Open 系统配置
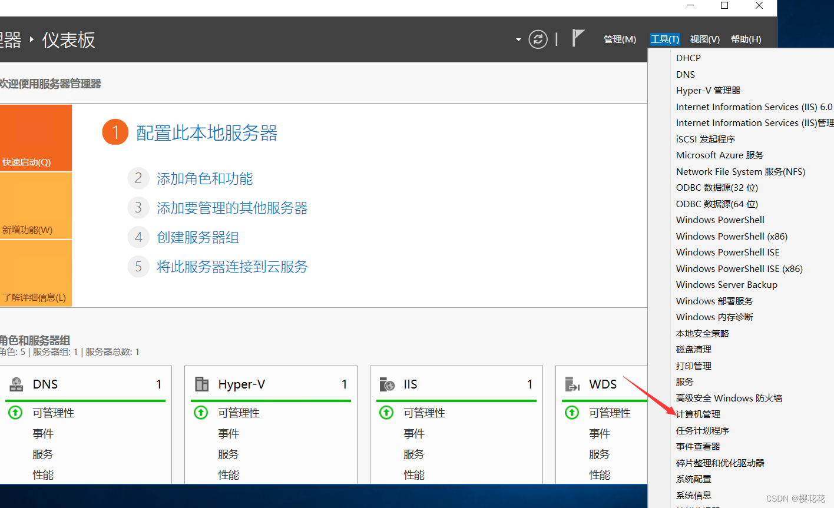This screenshot has height=508, width=834. (694, 479)
